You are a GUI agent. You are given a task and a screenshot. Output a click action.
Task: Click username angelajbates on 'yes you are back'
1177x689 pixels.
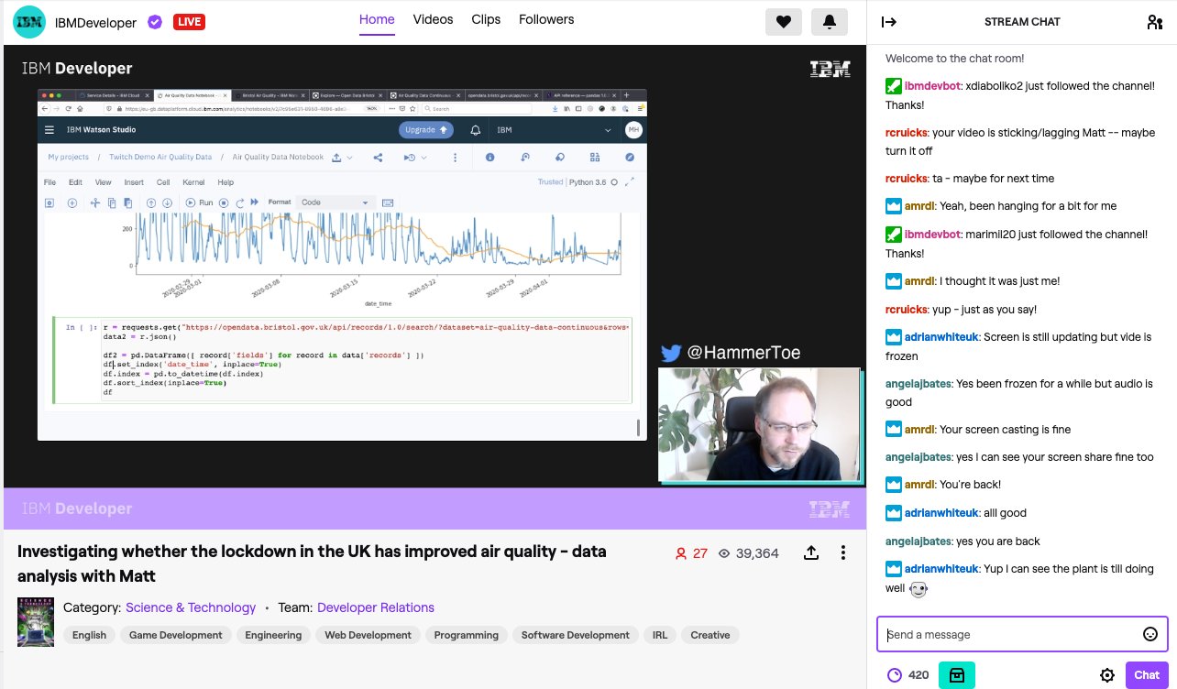(918, 541)
